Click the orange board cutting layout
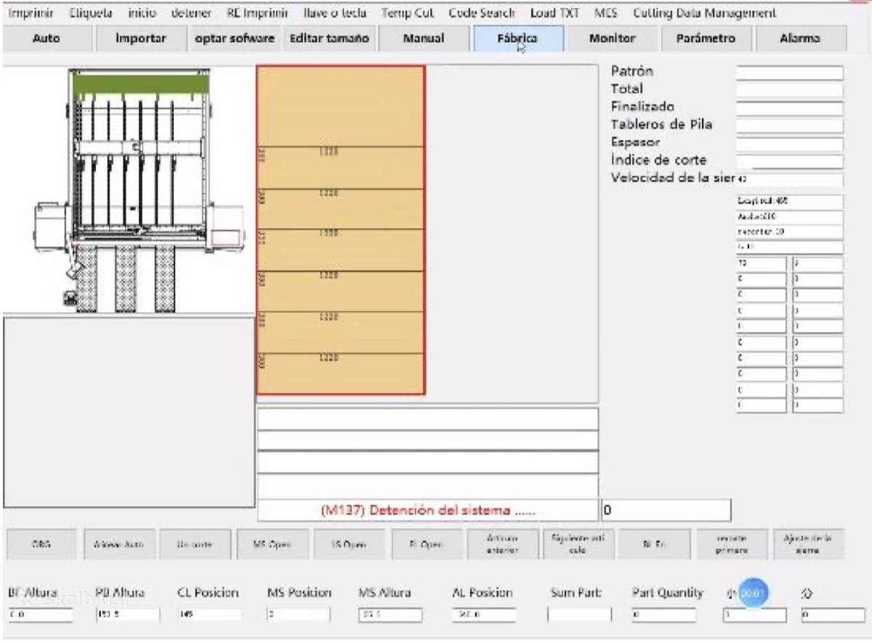Viewport: 872px width, 642px height. [x=341, y=229]
